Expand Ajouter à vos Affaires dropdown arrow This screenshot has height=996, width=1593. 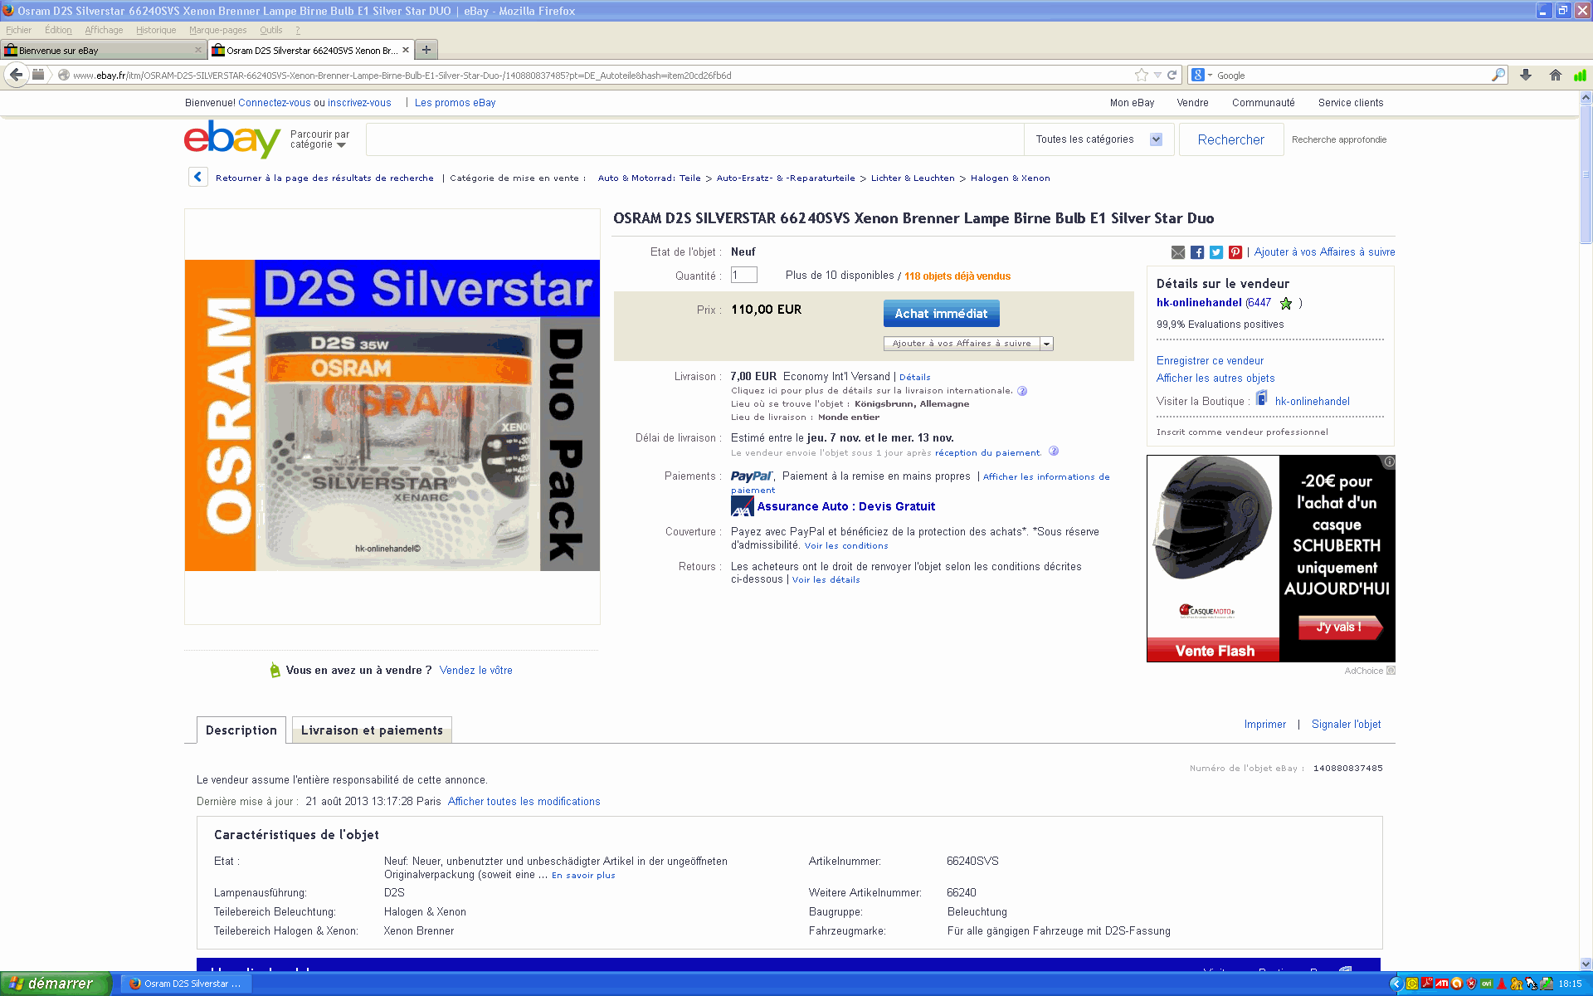click(x=1047, y=344)
